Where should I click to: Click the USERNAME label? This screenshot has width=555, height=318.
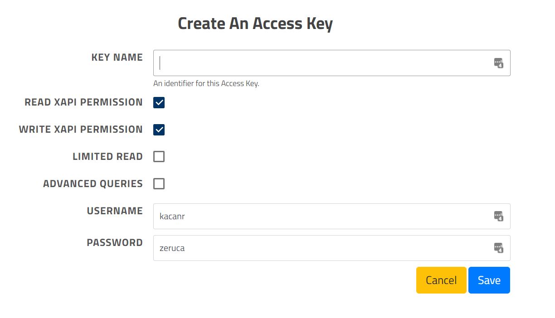[115, 211]
